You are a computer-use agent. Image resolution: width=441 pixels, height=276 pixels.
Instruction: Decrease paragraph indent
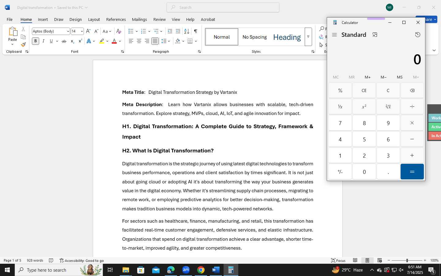pyautogui.click(x=170, y=31)
